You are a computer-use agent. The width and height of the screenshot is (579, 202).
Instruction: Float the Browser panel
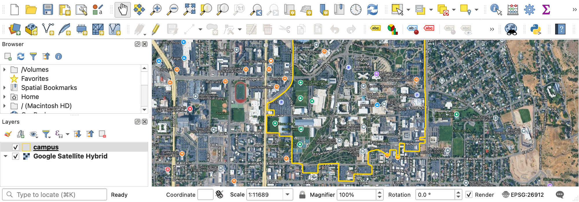point(138,44)
